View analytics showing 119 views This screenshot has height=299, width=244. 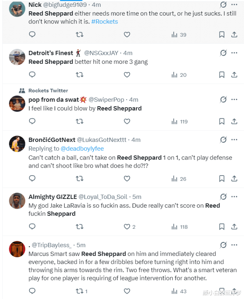pyautogui.click(x=179, y=122)
